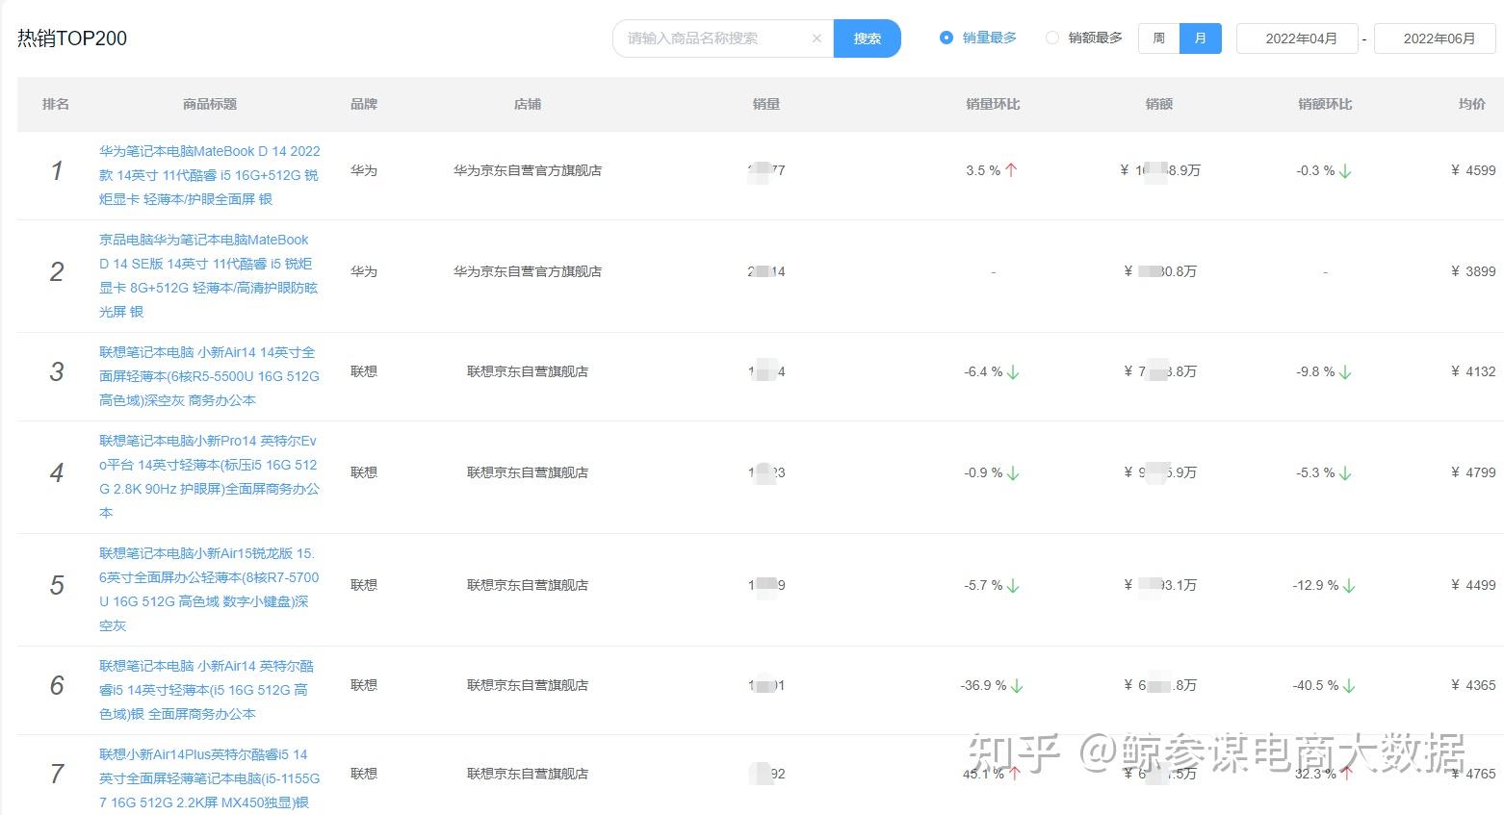Select the 销额最多 radio option

[1084, 38]
